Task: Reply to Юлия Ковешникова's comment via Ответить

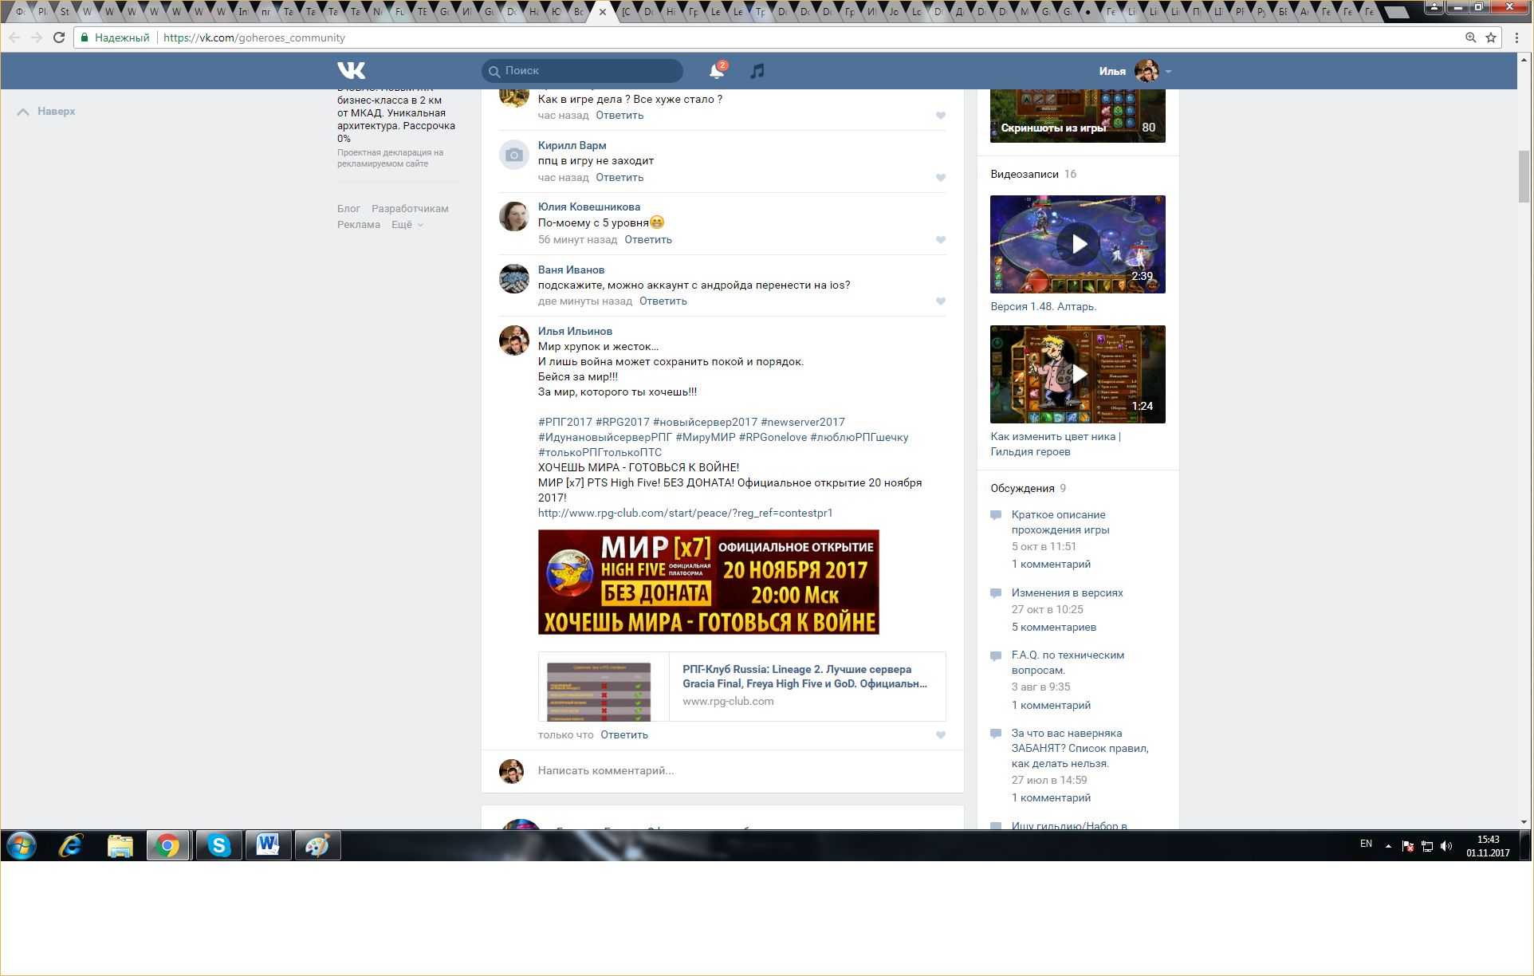Action: [x=647, y=240]
